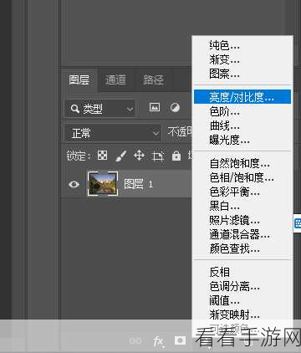Click the adjustment layer filter icon
Image resolution: width=301 pixels, height=353 pixels.
pos(175,107)
